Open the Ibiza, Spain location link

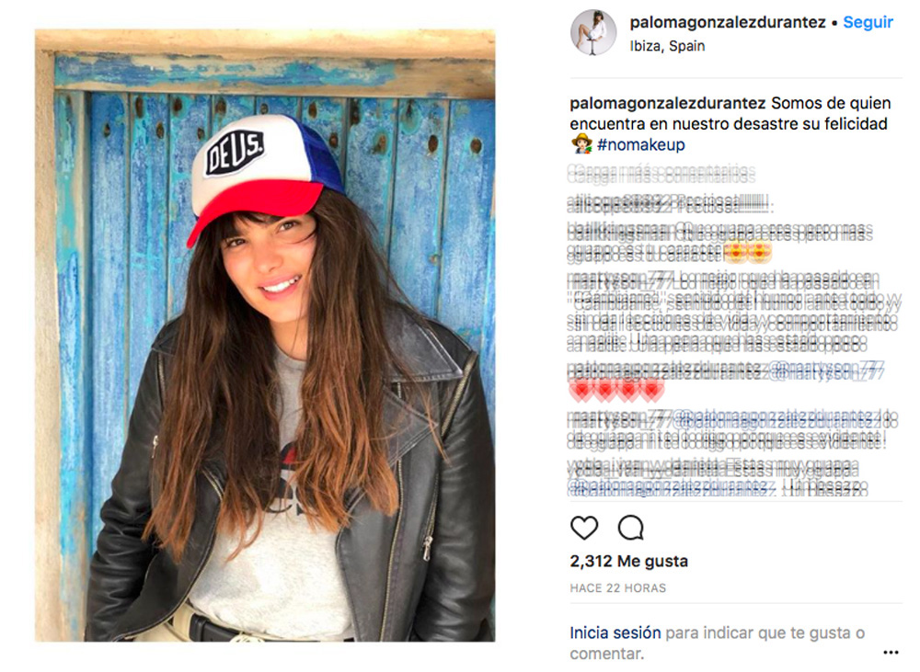click(x=667, y=46)
